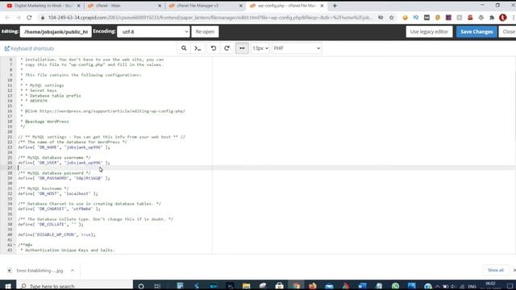The width and height of the screenshot is (516, 290).
Task: Click the Re-open button
Action: click(x=205, y=32)
